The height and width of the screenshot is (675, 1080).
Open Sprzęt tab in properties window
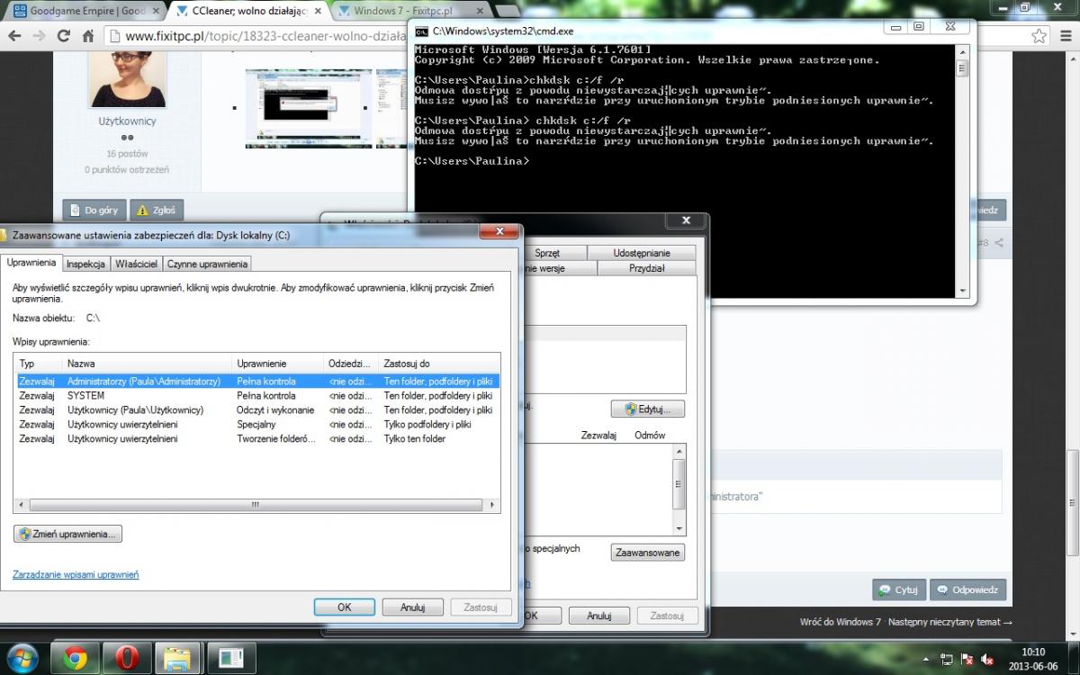[546, 253]
